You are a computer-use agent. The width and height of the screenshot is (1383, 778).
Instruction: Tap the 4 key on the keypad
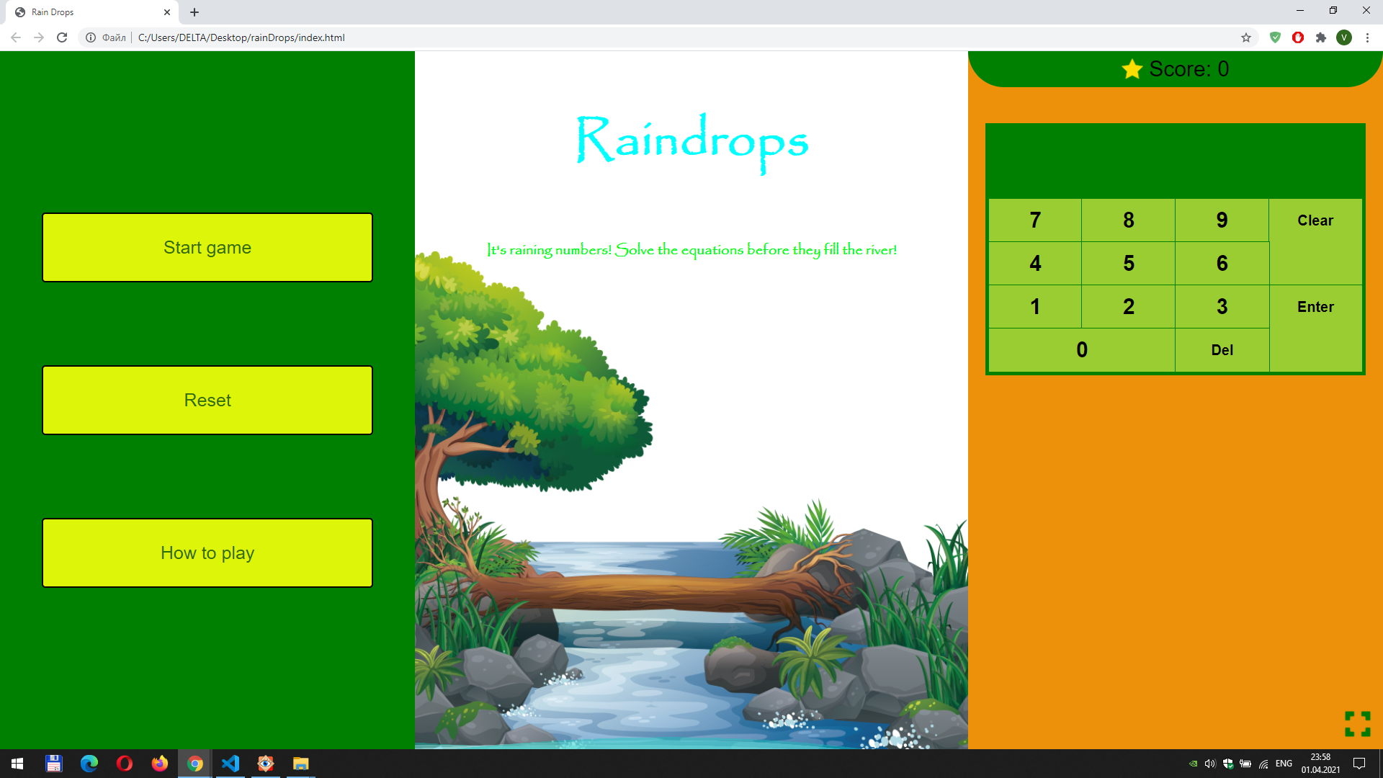tap(1035, 263)
